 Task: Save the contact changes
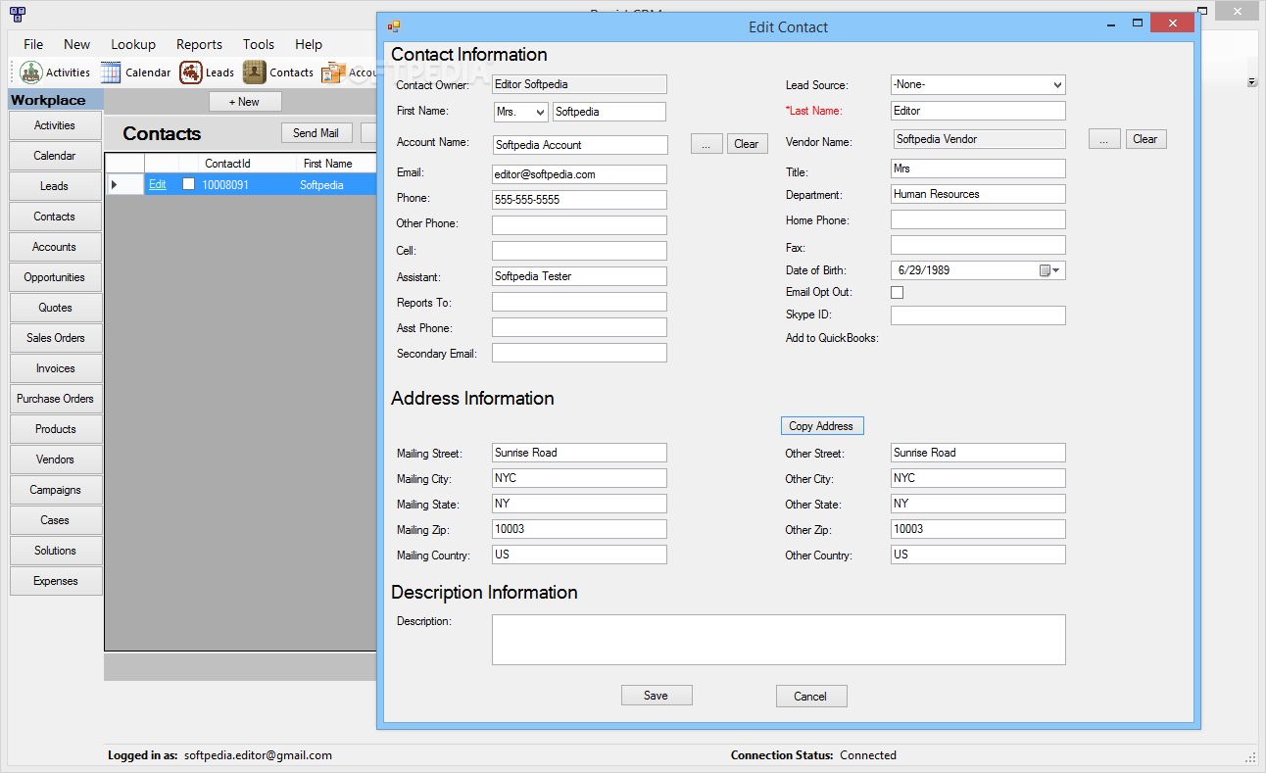coord(657,696)
